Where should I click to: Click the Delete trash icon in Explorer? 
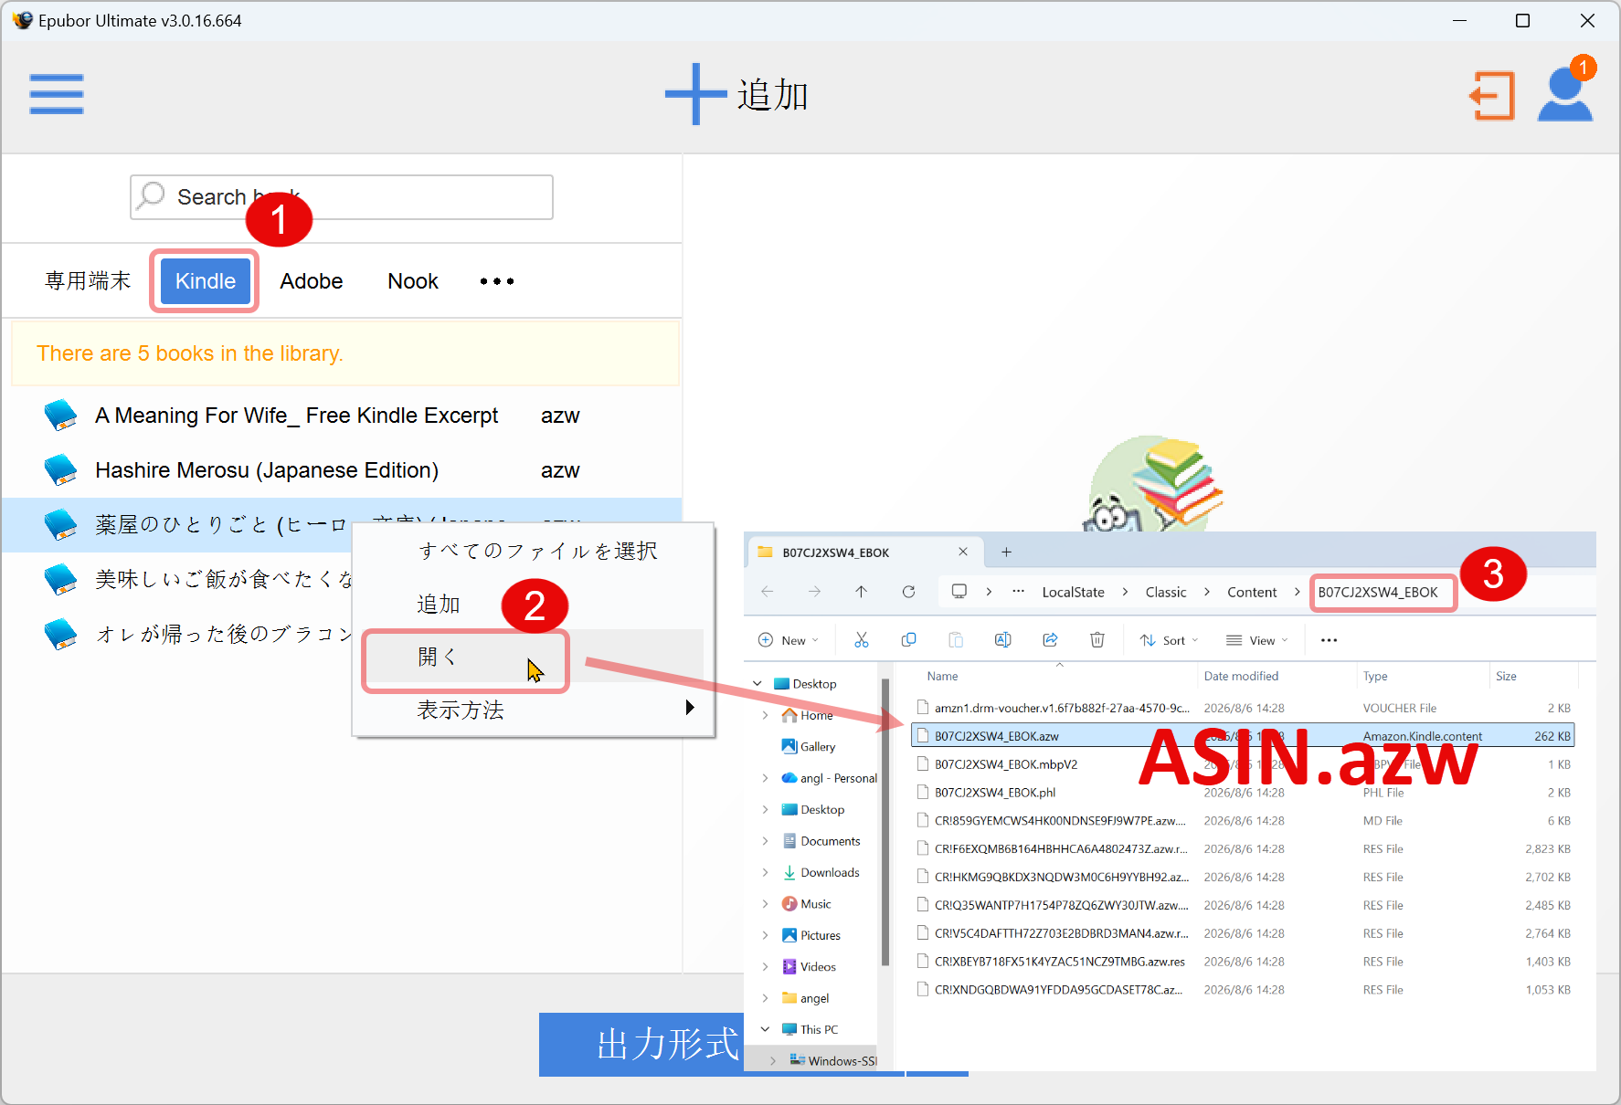pyautogui.click(x=1097, y=640)
